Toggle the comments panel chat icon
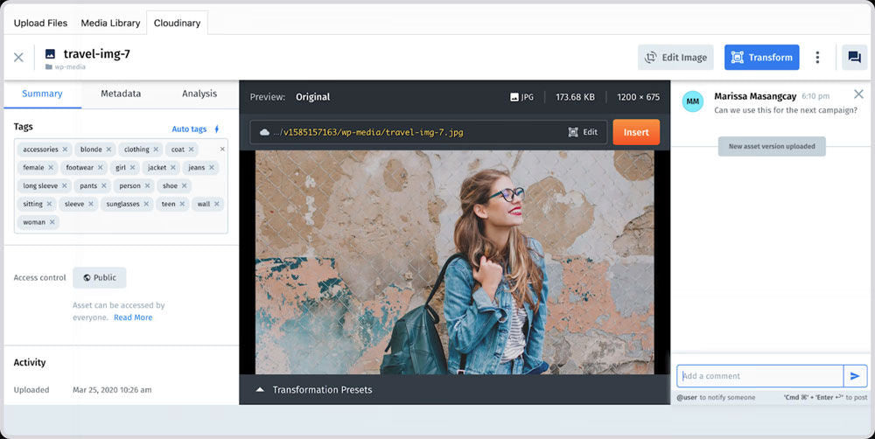Image resolution: width=875 pixels, height=439 pixels. pyautogui.click(x=854, y=57)
